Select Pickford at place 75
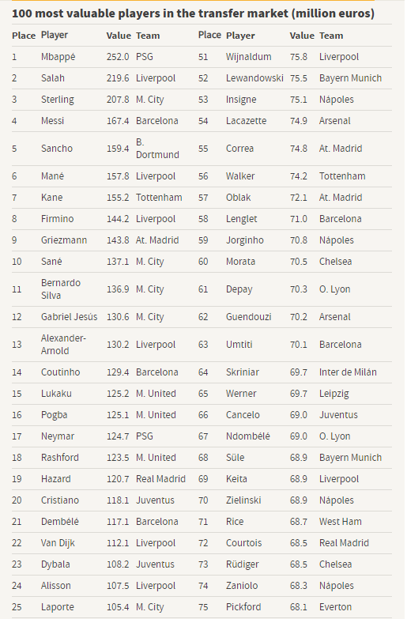 243,607
